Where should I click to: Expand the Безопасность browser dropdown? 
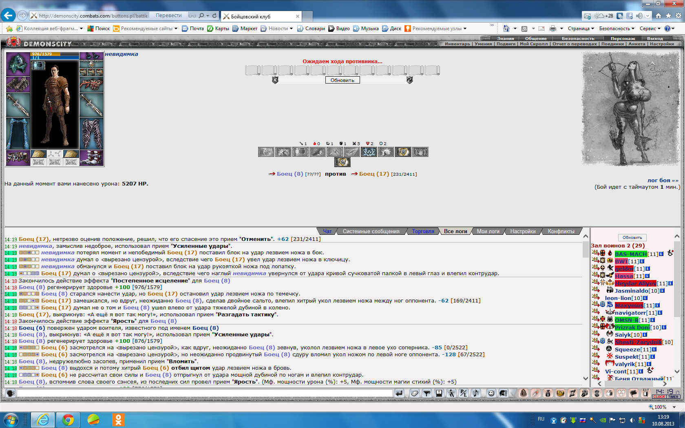click(617, 29)
